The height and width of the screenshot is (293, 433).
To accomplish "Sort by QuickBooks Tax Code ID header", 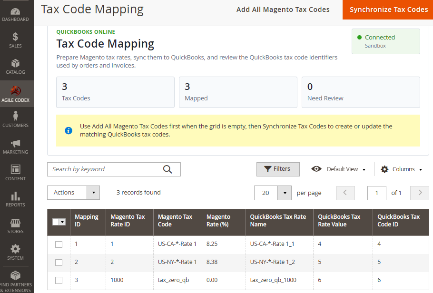I will click(x=401, y=222).
